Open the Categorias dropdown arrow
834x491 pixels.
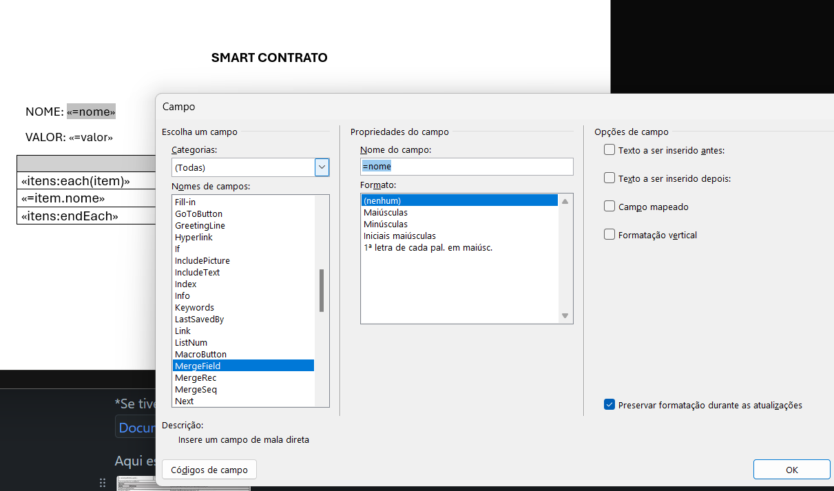tap(322, 167)
